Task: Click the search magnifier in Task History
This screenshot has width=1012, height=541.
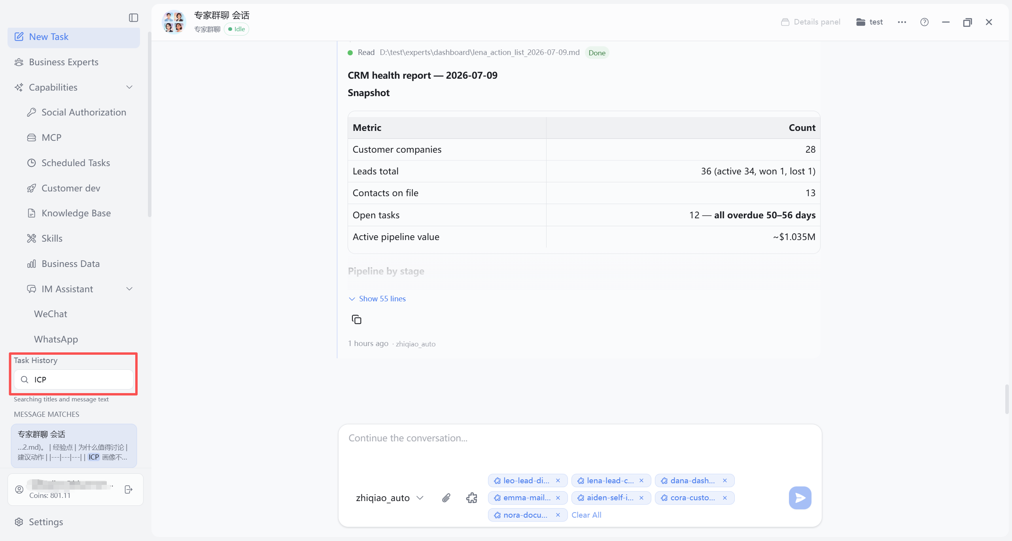Action: 25,380
